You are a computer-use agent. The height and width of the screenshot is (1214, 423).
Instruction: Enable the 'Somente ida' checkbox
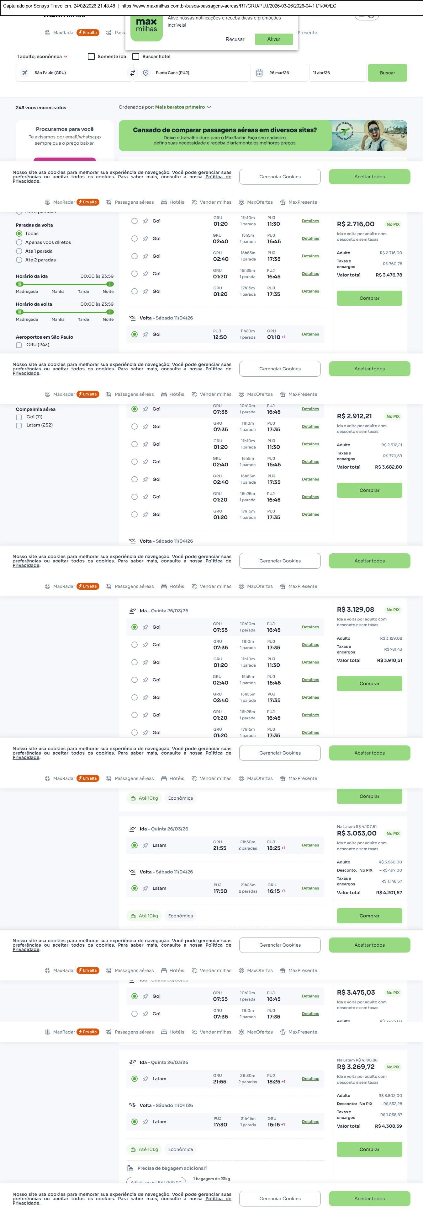coord(91,56)
